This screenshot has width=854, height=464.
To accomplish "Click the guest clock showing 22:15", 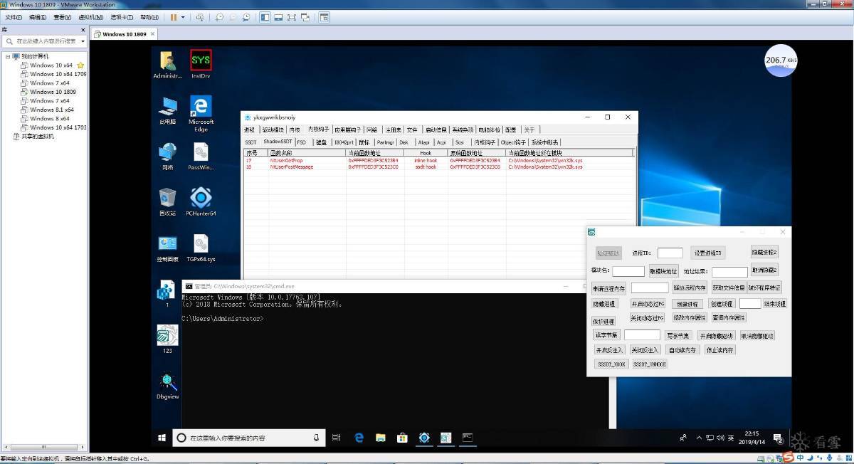I will 752,438.
